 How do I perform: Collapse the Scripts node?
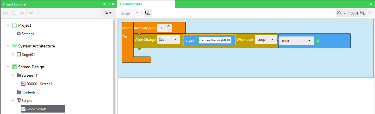13,101
